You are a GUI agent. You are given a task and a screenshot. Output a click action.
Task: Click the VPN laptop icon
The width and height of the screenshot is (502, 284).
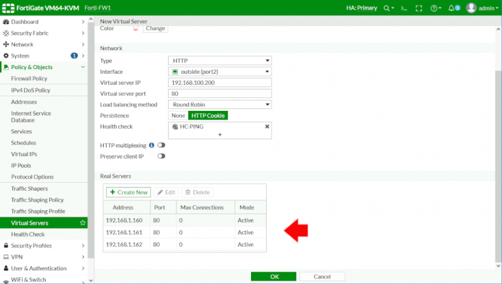(x=6, y=257)
